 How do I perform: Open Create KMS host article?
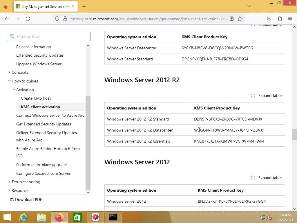(x=36, y=98)
